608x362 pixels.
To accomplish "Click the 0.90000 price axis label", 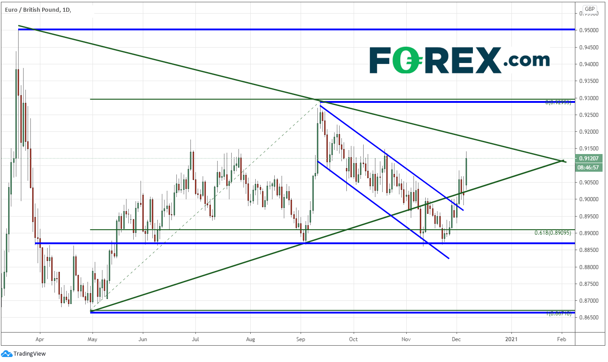I will pyautogui.click(x=588, y=199).
